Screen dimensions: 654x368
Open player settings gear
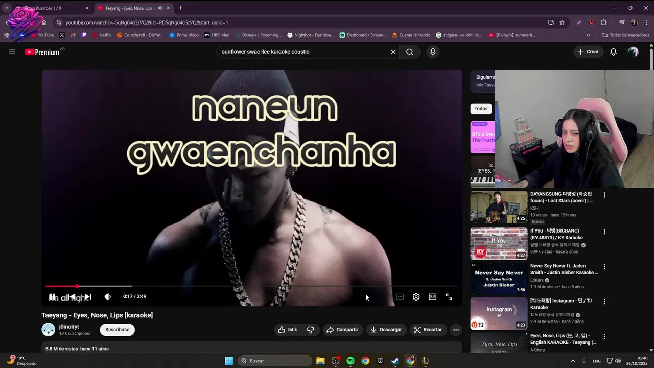click(416, 297)
